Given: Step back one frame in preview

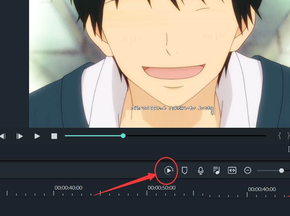Looking at the screenshot, I should (x=3, y=136).
